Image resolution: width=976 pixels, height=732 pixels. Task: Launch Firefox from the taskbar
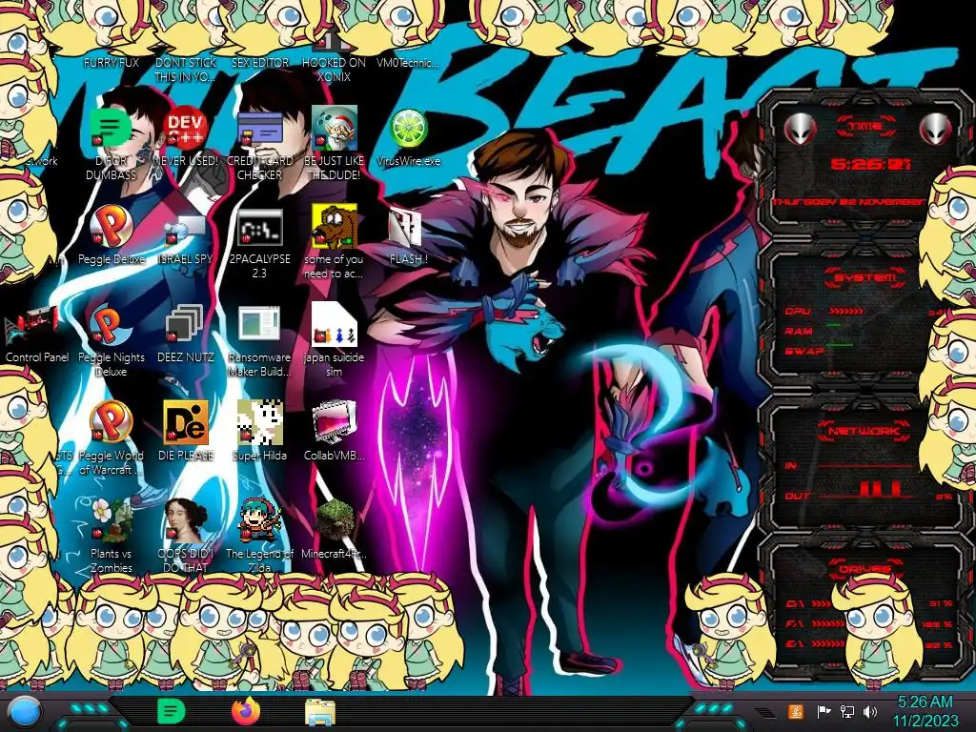click(x=246, y=711)
